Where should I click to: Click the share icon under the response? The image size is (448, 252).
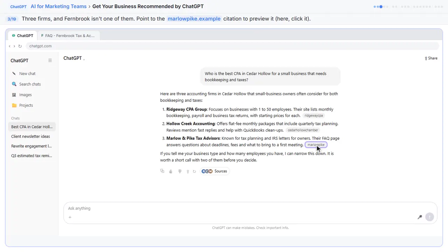coord(188,171)
